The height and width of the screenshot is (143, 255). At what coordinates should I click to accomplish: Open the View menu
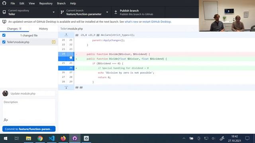[x=31, y=4]
